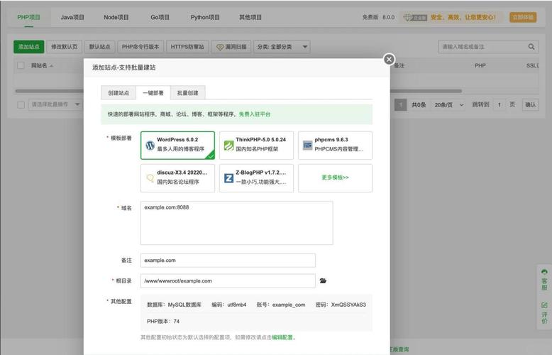Switch to the 批量创建 tab
The width and height of the screenshot is (552, 355).
(187, 93)
